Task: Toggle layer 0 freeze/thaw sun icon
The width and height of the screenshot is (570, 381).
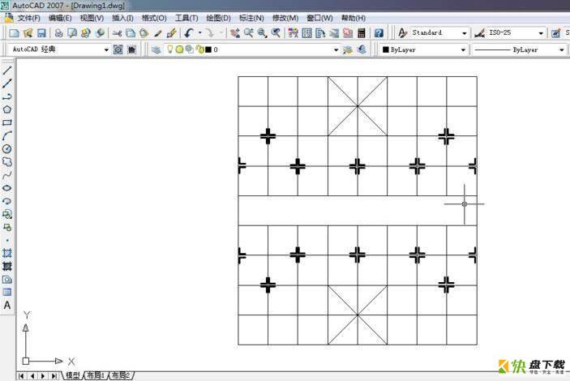Action: [179, 49]
